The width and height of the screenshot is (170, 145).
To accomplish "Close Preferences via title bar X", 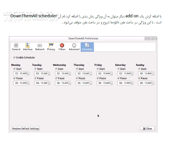I will [x=155, y=38].
